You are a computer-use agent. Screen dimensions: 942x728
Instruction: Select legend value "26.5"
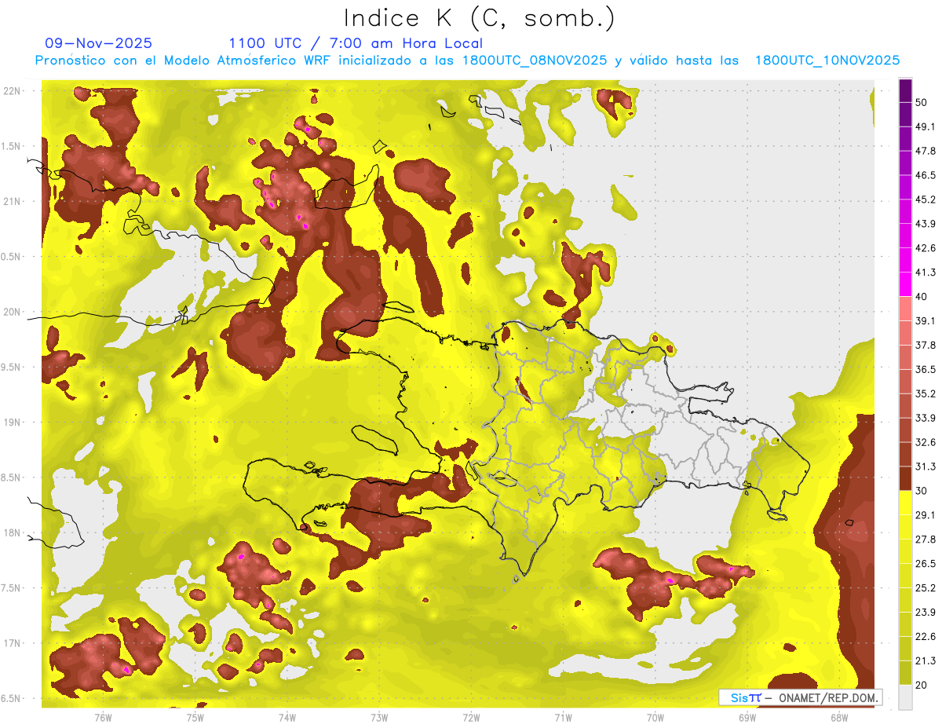pyautogui.click(x=926, y=564)
